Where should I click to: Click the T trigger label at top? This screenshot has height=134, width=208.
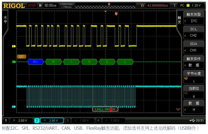175,5
